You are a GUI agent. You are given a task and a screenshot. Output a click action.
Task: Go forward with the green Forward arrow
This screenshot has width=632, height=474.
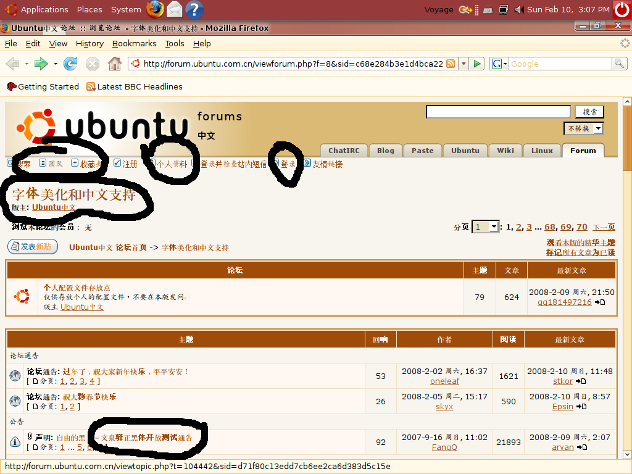tap(41, 64)
